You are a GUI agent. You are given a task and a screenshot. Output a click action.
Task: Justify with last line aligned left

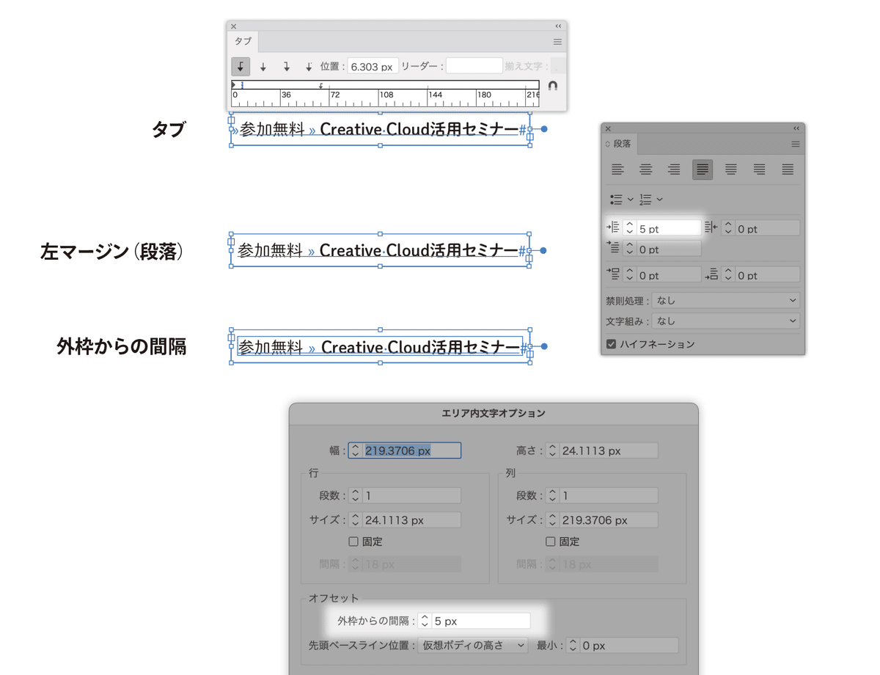pyautogui.click(x=703, y=170)
